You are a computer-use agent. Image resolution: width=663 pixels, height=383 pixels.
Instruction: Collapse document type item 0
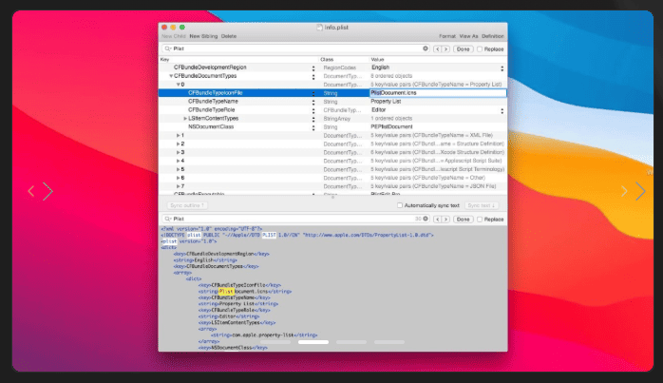[178, 85]
